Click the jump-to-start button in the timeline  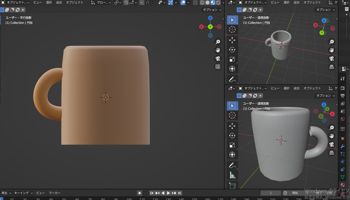coord(152,193)
